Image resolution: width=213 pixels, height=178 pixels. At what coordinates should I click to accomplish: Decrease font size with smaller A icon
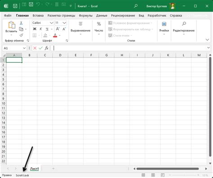(64, 29)
